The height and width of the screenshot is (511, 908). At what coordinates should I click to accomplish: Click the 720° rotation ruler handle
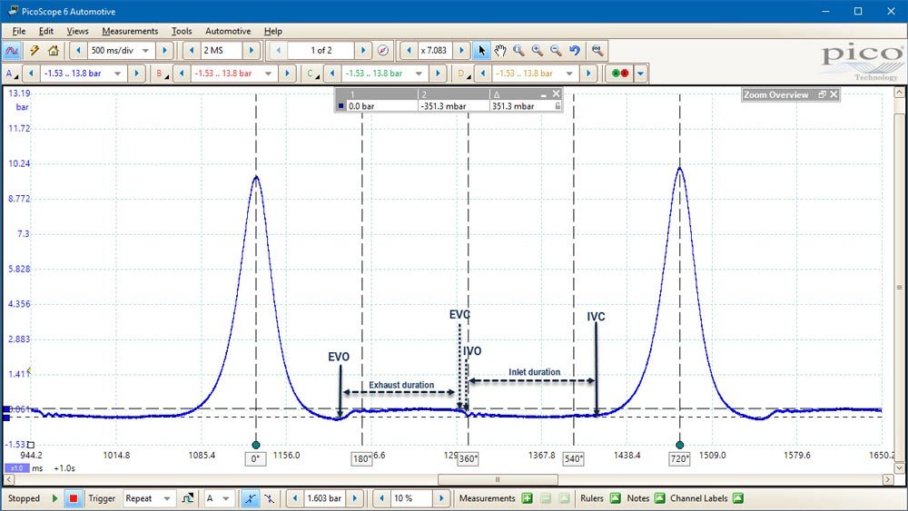pyautogui.click(x=680, y=445)
